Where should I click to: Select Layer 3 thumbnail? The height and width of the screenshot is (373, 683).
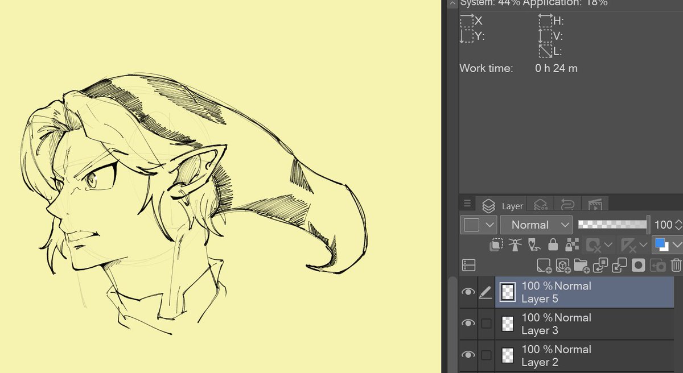[x=507, y=324]
